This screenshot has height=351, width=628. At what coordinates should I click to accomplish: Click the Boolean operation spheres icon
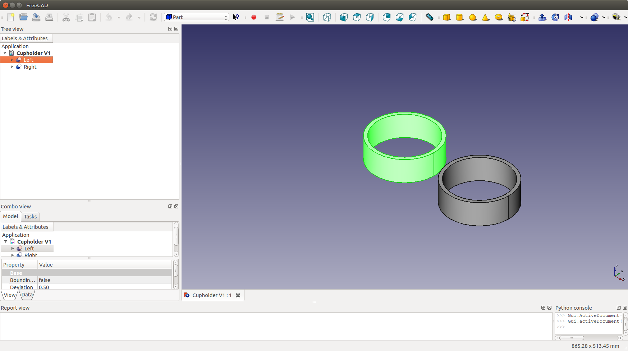pos(594,17)
